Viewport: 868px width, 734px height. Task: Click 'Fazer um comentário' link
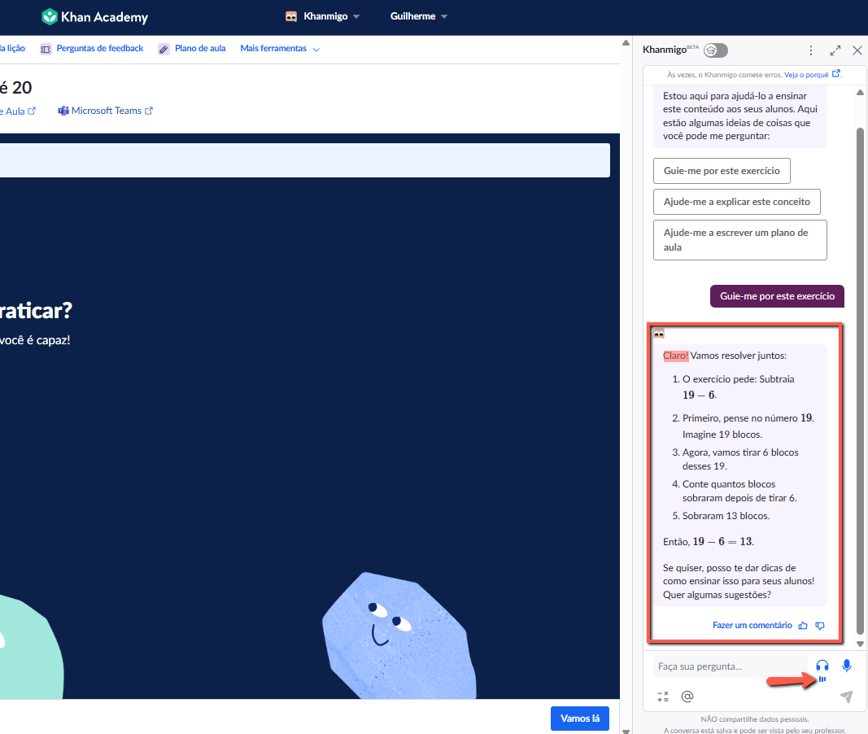(x=752, y=625)
